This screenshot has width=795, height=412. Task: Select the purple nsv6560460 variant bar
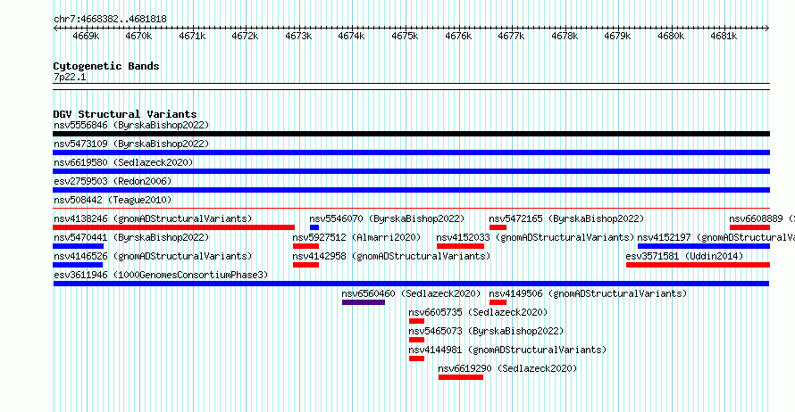[x=364, y=302]
